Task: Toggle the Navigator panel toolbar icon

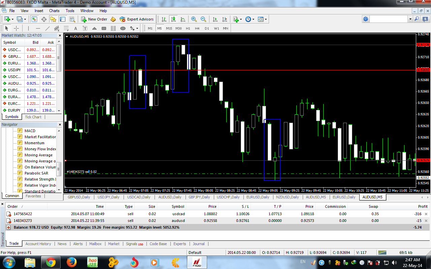Action: (x=53, y=19)
